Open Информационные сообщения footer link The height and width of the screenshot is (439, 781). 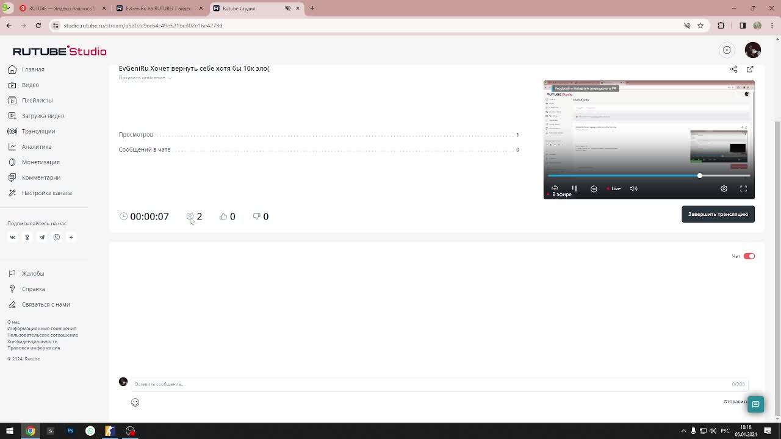click(41, 329)
